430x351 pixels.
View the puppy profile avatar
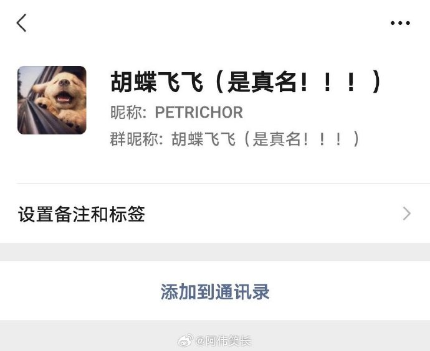tap(52, 100)
